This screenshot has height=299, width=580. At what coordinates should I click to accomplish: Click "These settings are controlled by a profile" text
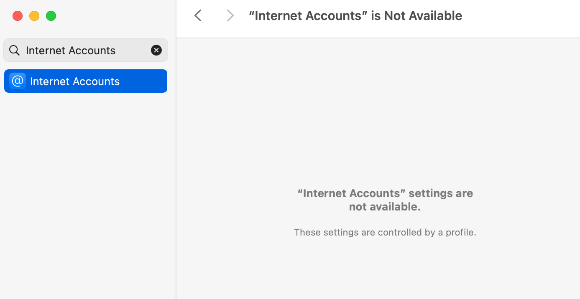(x=385, y=232)
